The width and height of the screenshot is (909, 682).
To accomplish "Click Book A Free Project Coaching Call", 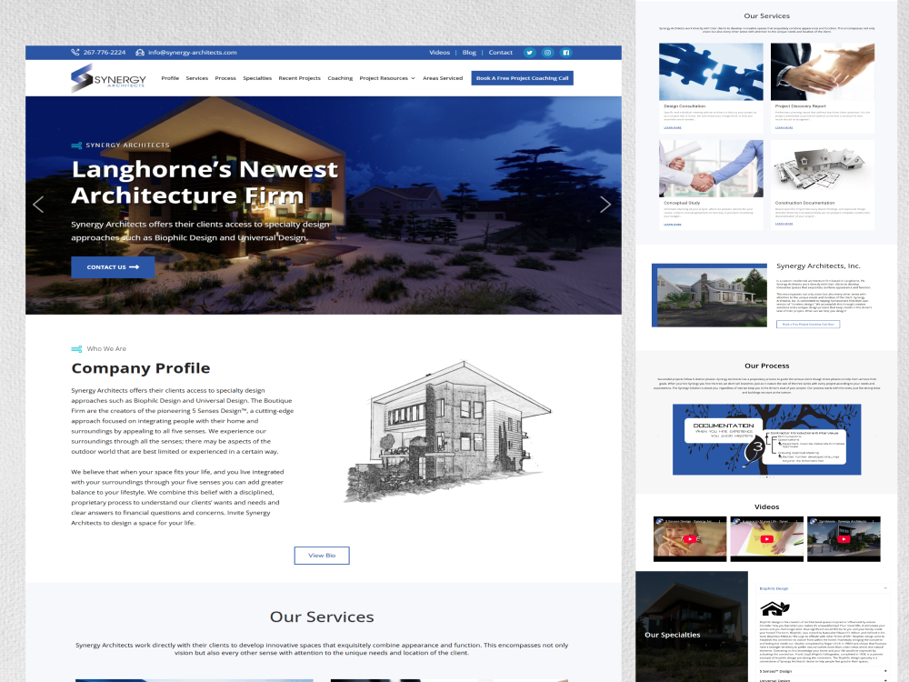I will pos(522,78).
